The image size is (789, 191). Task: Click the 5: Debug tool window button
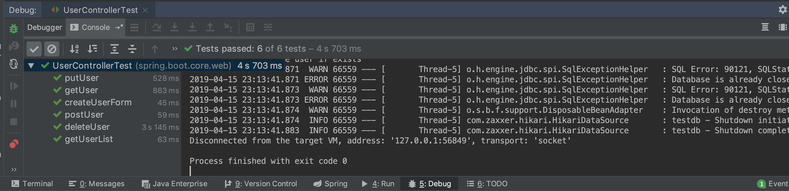[430, 184]
